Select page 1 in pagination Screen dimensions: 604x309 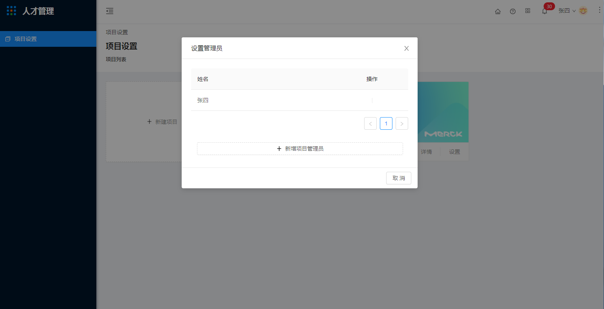tap(386, 123)
